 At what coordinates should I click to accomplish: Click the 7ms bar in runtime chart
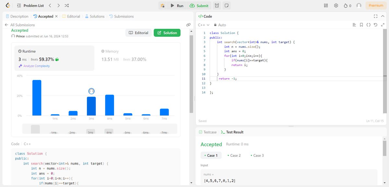point(164,112)
